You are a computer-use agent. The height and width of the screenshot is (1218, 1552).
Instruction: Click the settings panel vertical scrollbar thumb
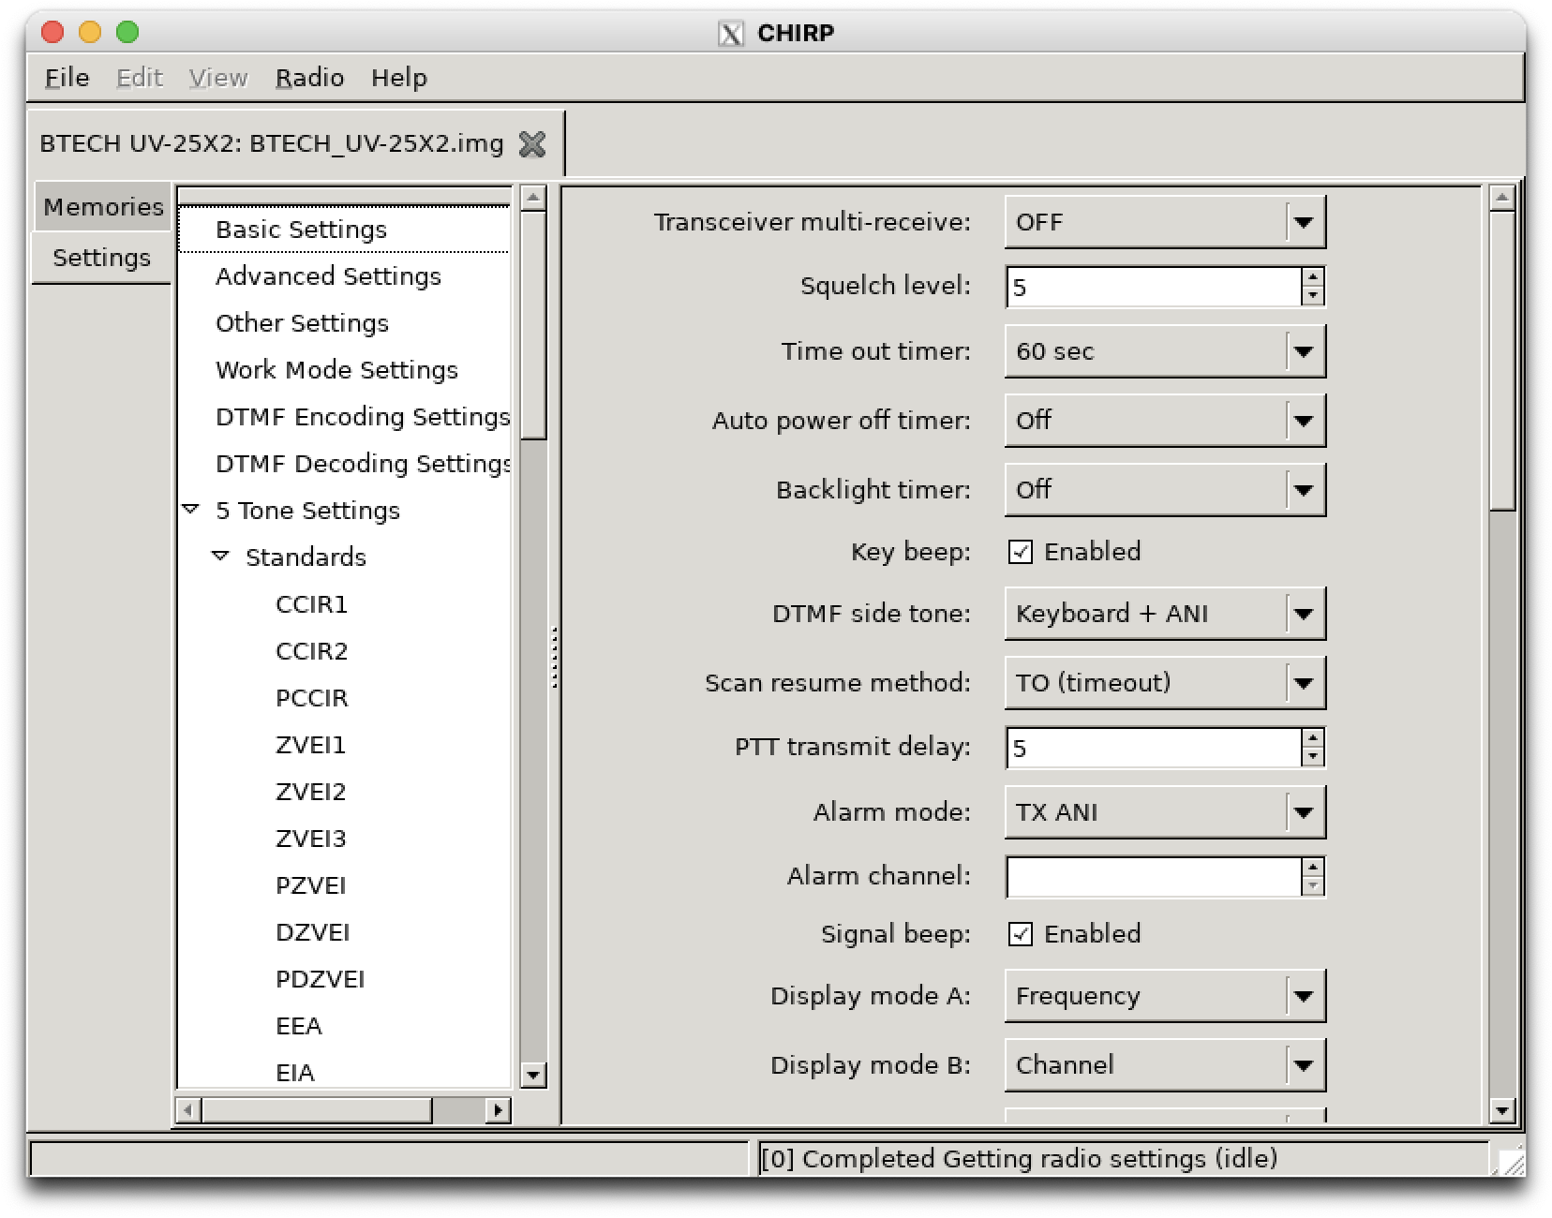click(x=1502, y=361)
